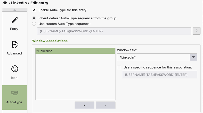The image size is (203, 113).
Task: Open the Advanced section document icon
Action: (15, 45)
